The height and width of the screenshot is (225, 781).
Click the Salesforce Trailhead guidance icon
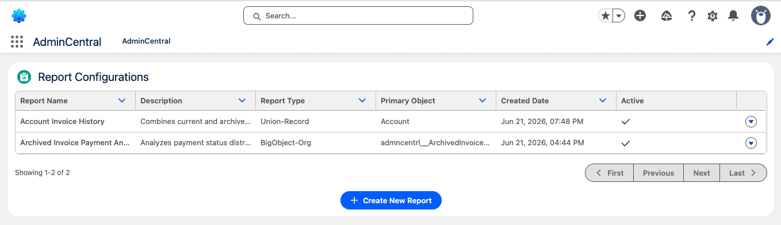coord(667,16)
